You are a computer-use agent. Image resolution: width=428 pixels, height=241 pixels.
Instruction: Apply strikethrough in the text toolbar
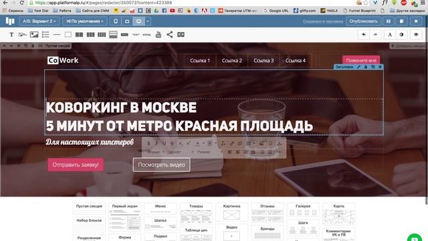[172, 143]
